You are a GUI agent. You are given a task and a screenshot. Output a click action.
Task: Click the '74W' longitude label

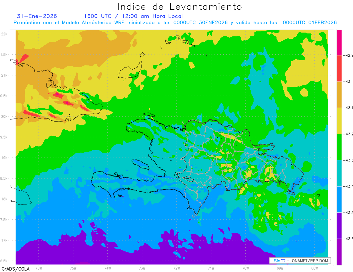[x=107, y=268]
